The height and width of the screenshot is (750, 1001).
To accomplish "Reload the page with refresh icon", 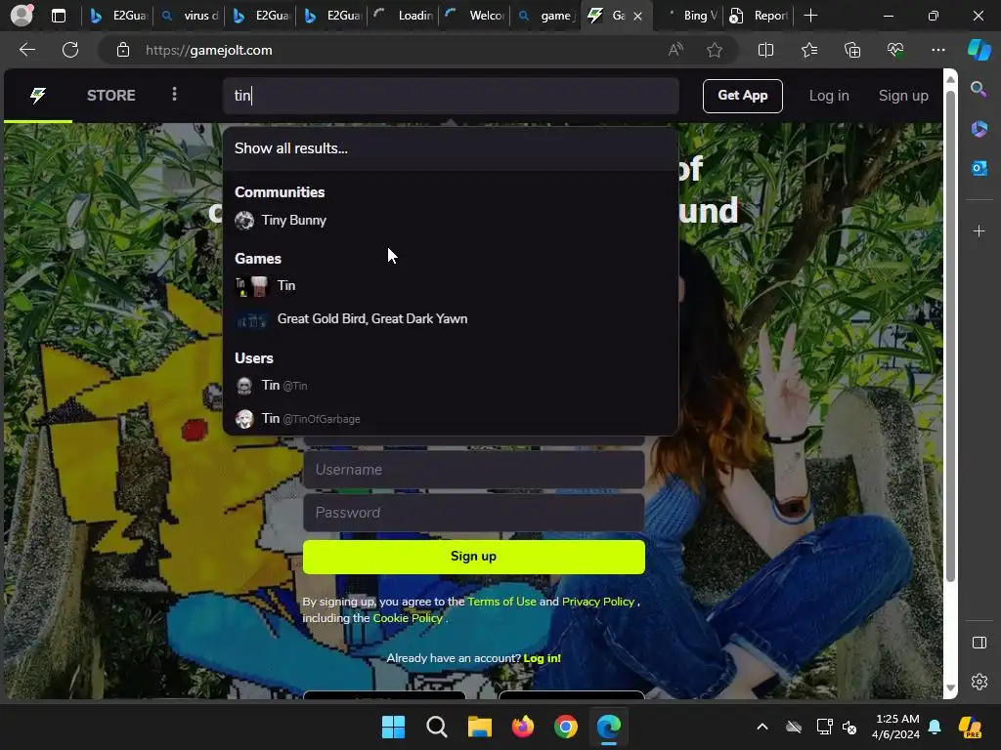I will (x=70, y=50).
